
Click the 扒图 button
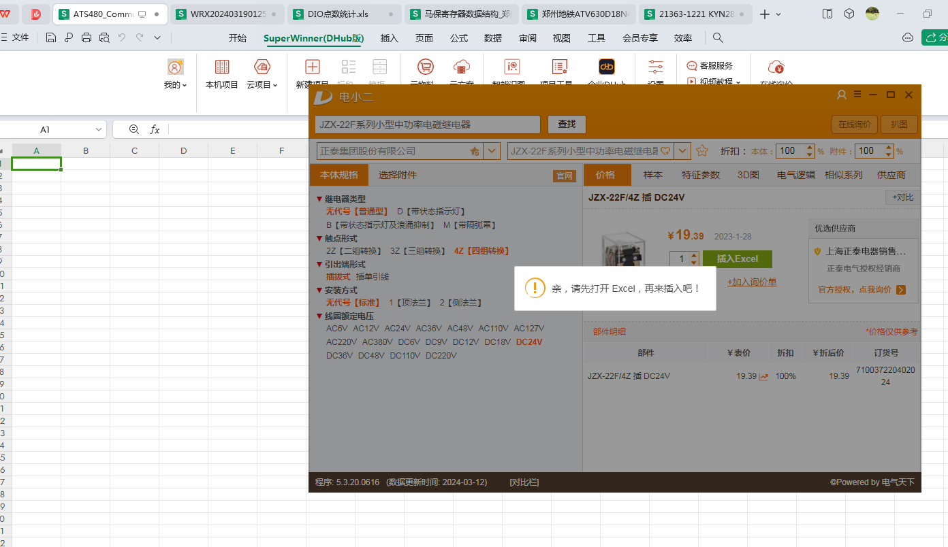point(899,125)
